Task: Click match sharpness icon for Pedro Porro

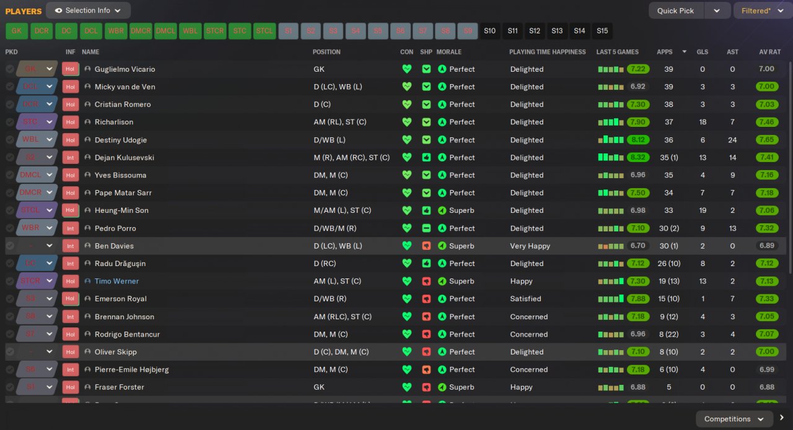Action: 426,228
